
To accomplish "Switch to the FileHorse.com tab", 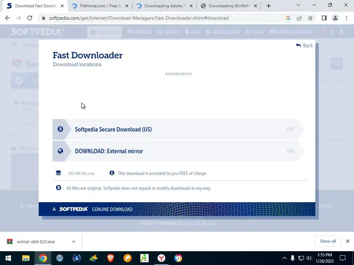I will click(99, 6).
